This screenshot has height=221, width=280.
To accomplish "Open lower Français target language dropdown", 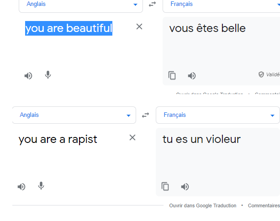I will (x=218, y=115).
